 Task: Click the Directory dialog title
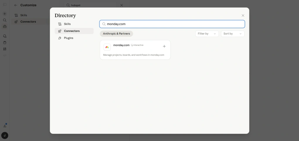[x=65, y=16]
